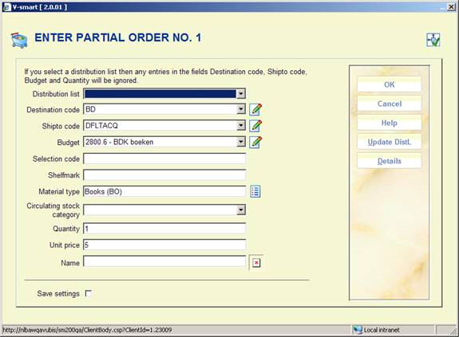The image size is (459, 337).
Task: Open the Destination code dropdown arrow
Action: 240,109
